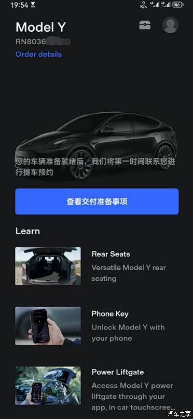
Task: Open the toolbox/loot box icon
Action: pyautogui.click(x=145, y=25)
